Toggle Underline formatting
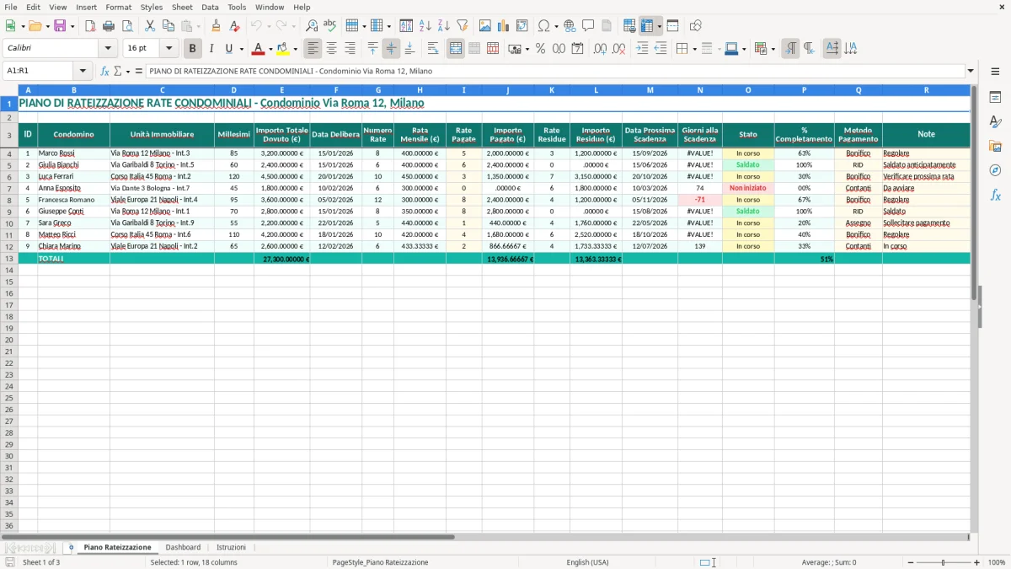This screenshot has width=1011, height=569. coord(229,49)
